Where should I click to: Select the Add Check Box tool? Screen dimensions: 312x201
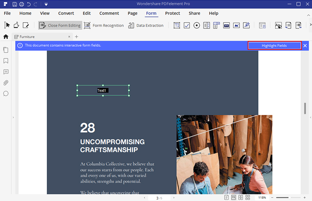tap(187, 25)
